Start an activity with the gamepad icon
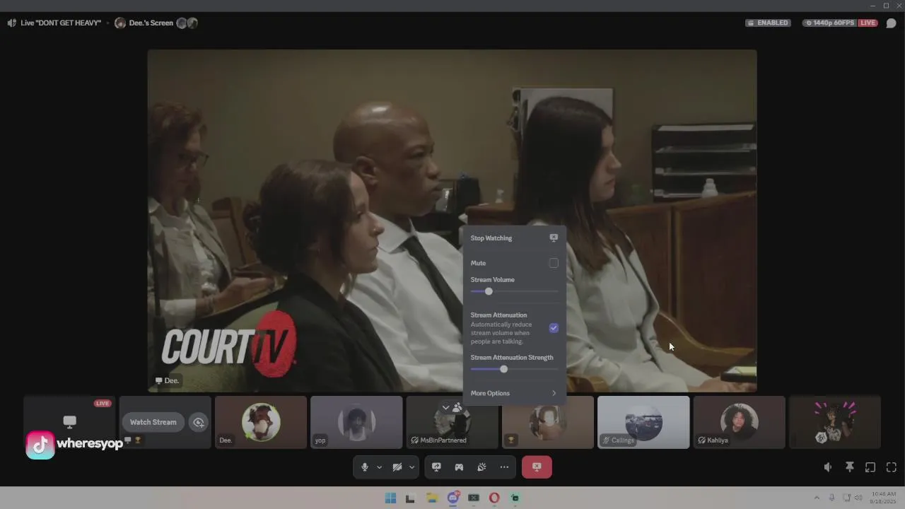905x509 pixels. [x=459, y=467]
